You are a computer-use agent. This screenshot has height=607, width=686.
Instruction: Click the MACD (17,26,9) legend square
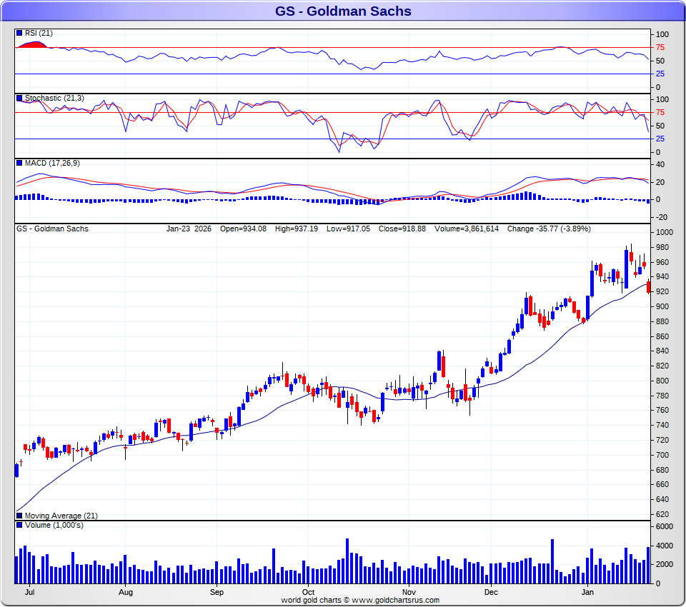(x=19, y=164)
